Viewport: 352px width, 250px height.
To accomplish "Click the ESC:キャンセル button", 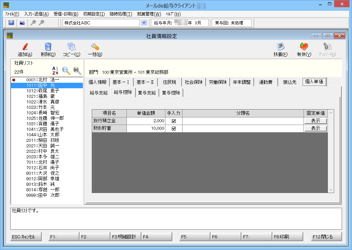I will tap(26, 237).
